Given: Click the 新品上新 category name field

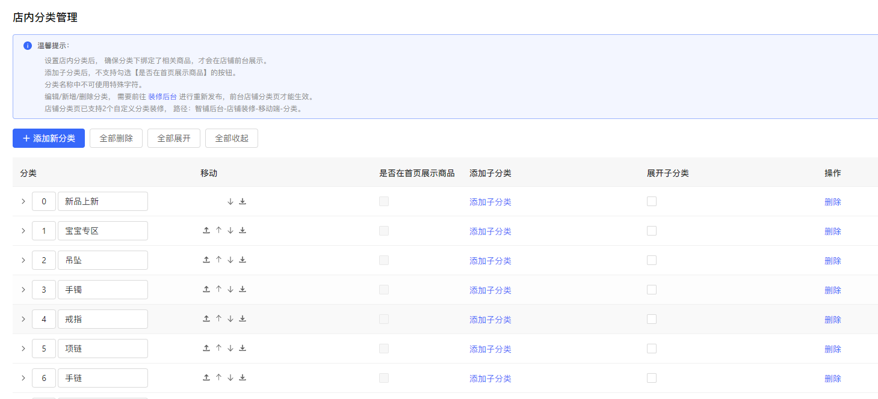Looking at the screenshot, I should click(102, 201).
